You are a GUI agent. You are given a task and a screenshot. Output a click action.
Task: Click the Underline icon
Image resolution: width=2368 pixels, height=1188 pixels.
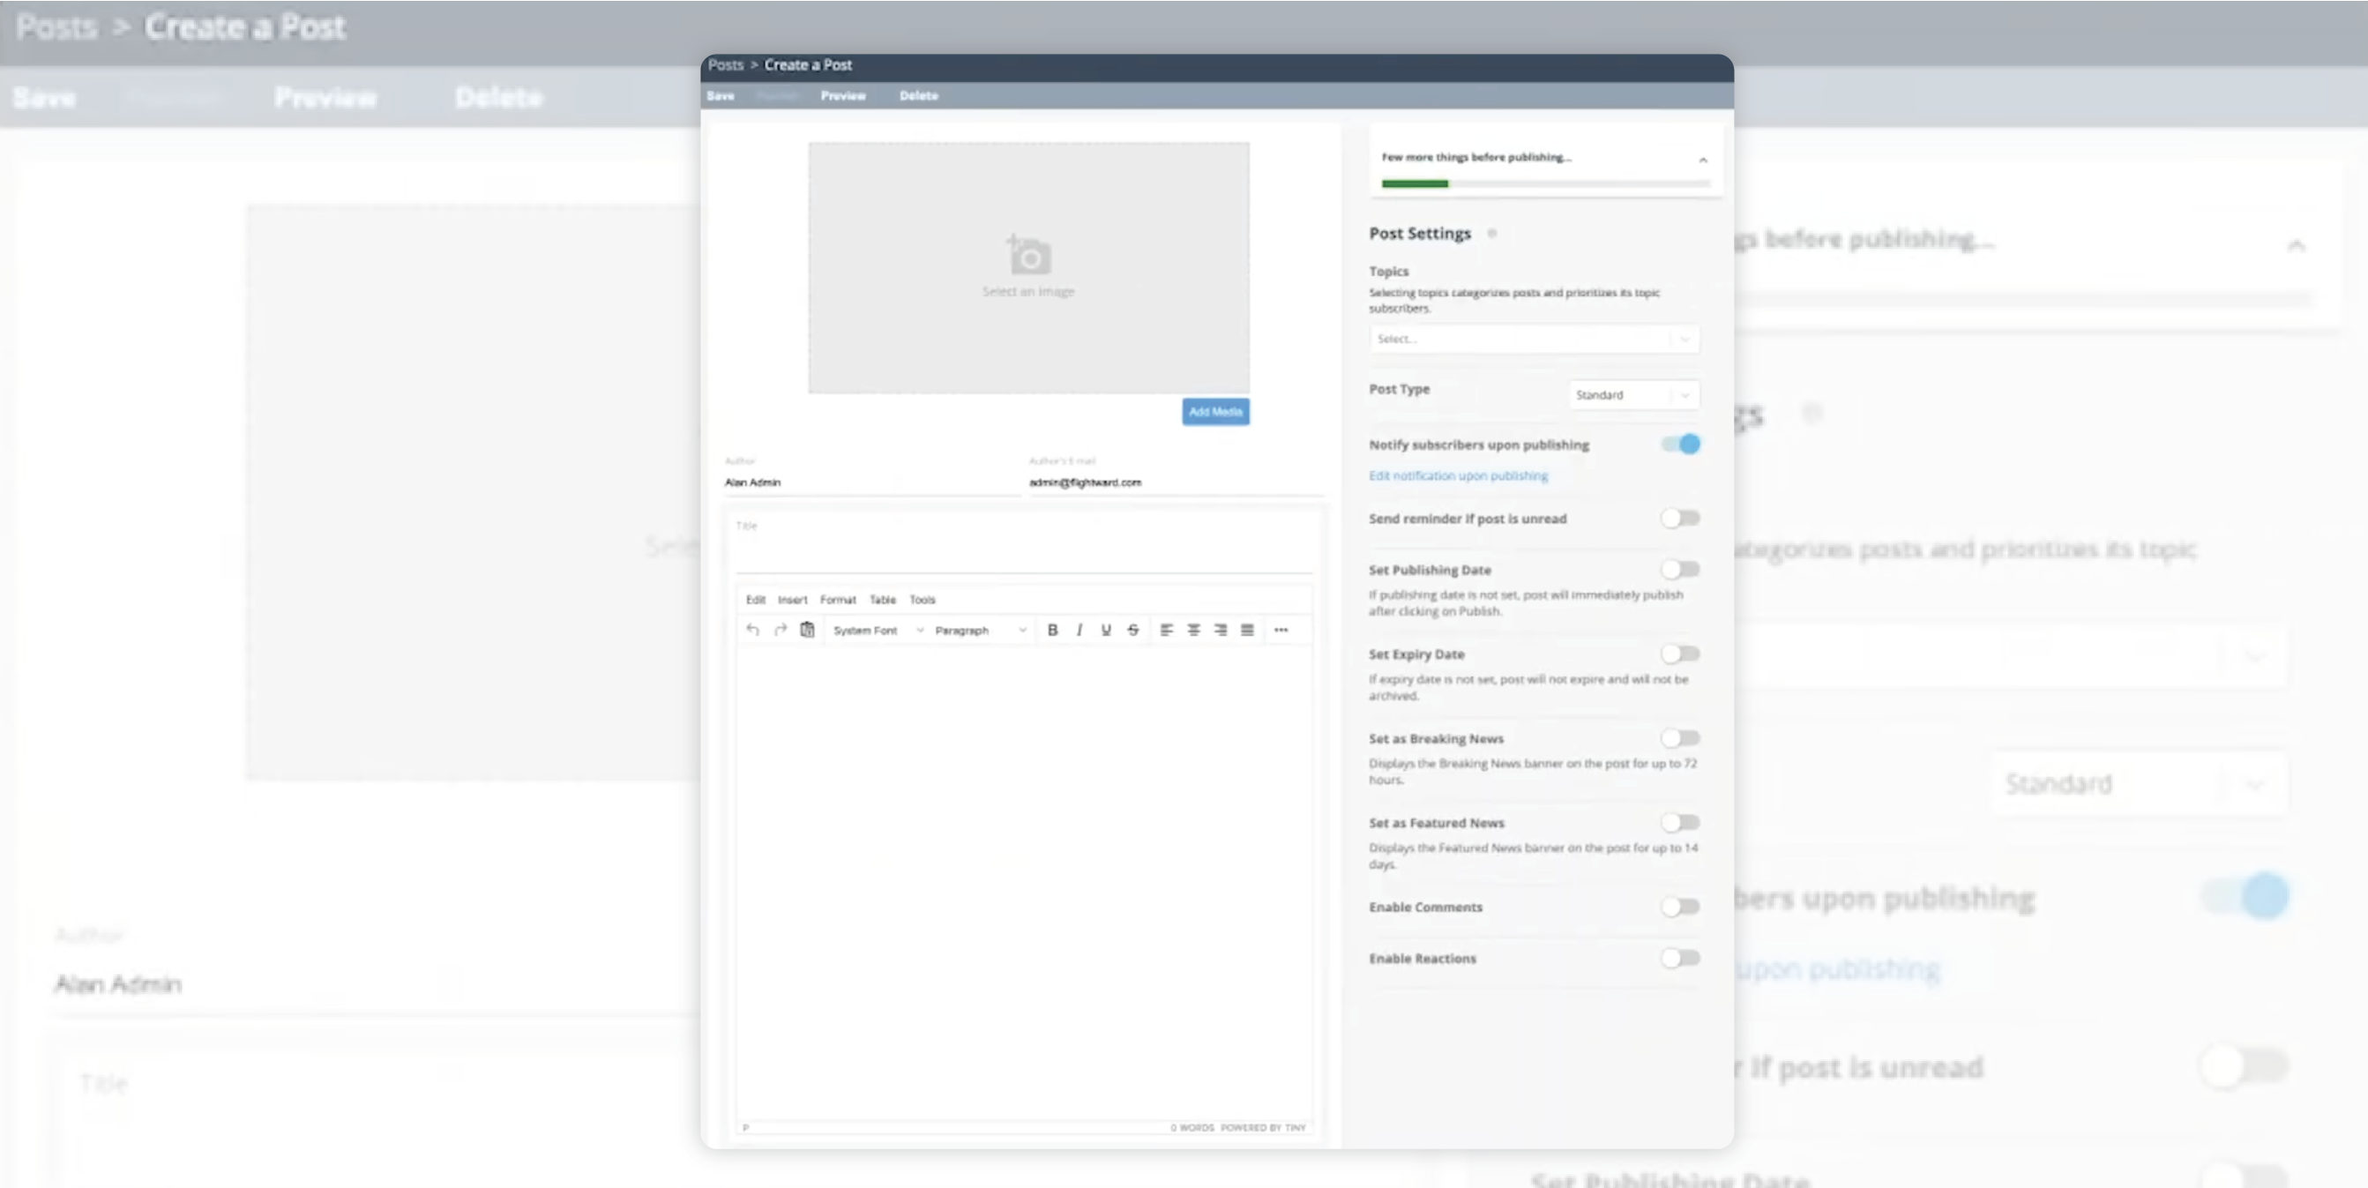[x=1106, y=630]
